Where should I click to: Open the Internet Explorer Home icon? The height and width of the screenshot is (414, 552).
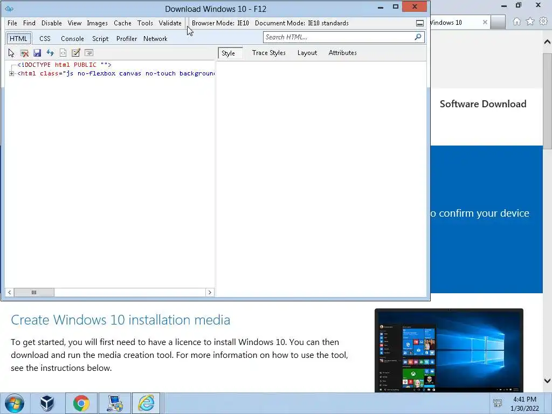(x=516, y=22)
